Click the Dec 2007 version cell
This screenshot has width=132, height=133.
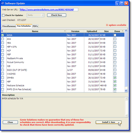pyautogui.click(x=71, y=74)
